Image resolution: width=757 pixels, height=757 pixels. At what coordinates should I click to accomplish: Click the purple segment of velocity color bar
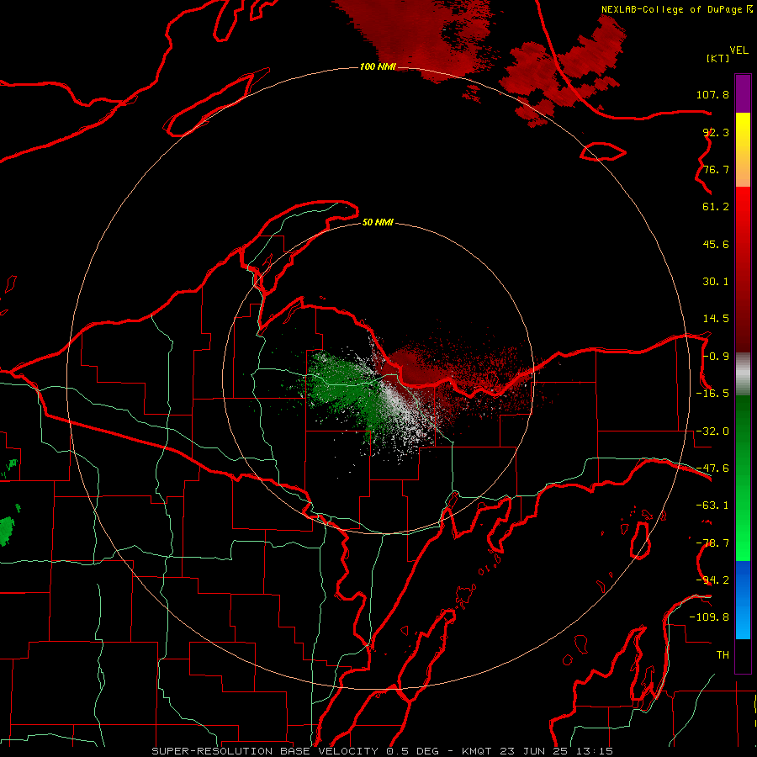(743, 94)
